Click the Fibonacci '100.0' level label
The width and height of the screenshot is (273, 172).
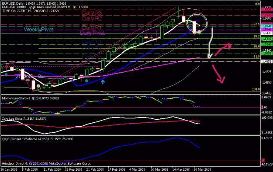pos(256,89)
